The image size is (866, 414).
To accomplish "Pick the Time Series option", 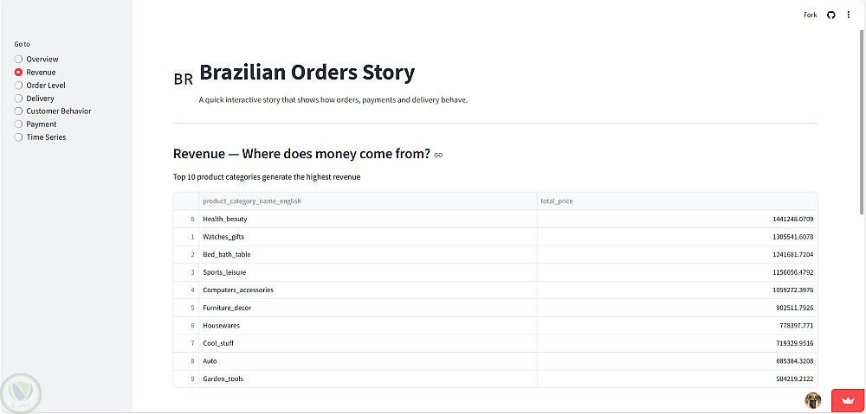I will (19, 137).
